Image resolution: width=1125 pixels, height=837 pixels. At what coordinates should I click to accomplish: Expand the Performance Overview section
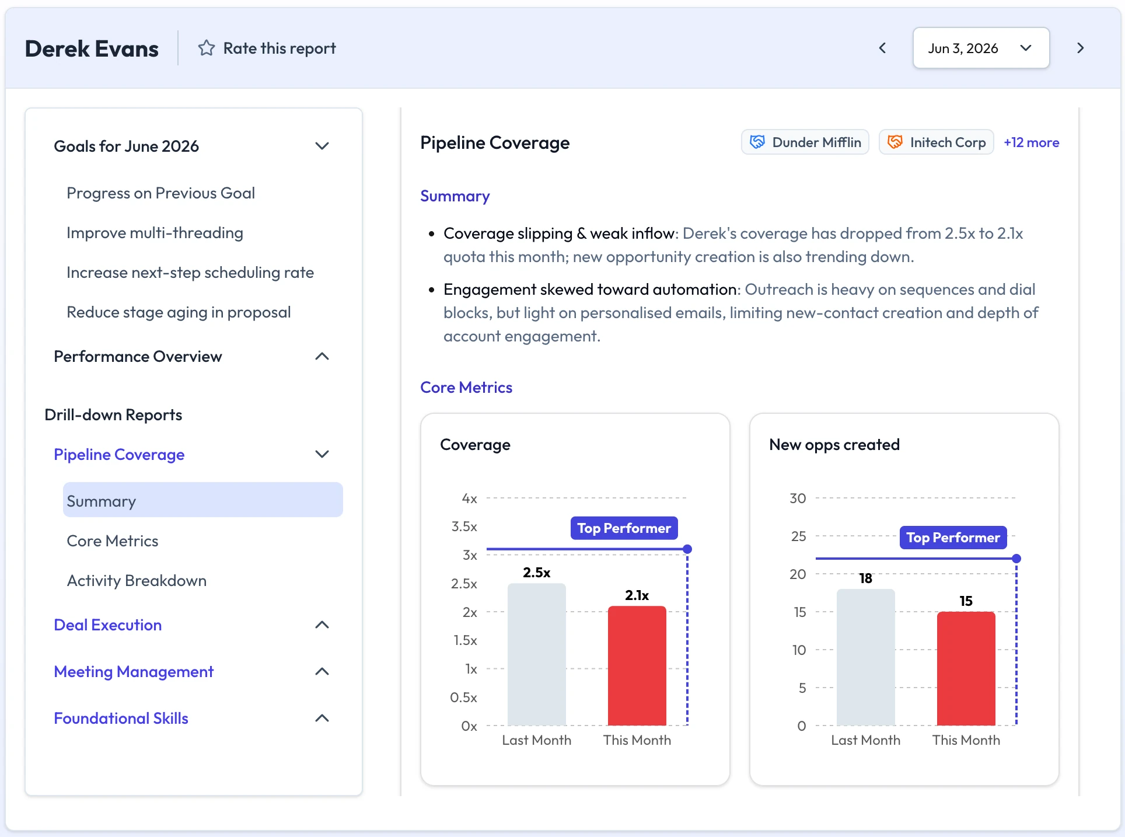[x=322, y=356]
